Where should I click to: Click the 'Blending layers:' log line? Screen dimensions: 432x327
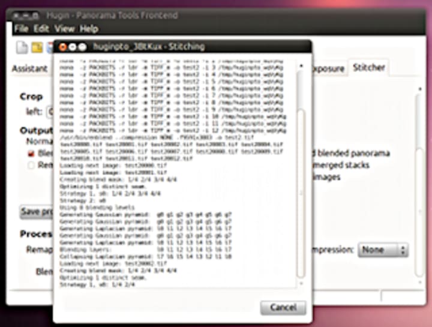(x=145, y=250)
